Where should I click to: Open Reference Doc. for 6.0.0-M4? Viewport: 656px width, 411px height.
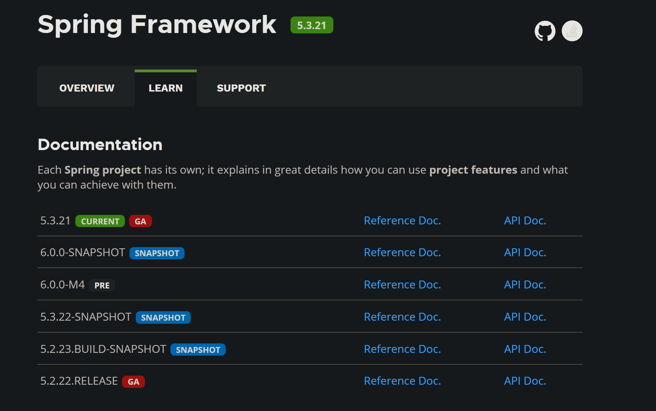402,284
